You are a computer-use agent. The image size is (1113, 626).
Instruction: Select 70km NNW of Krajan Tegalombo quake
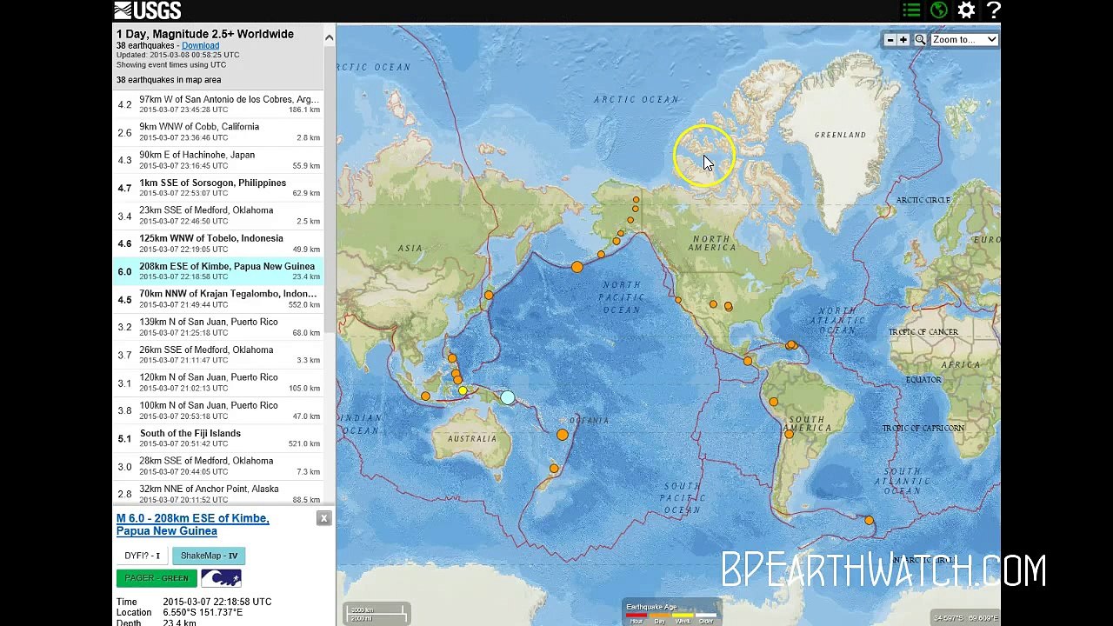[x=218, y=299]
